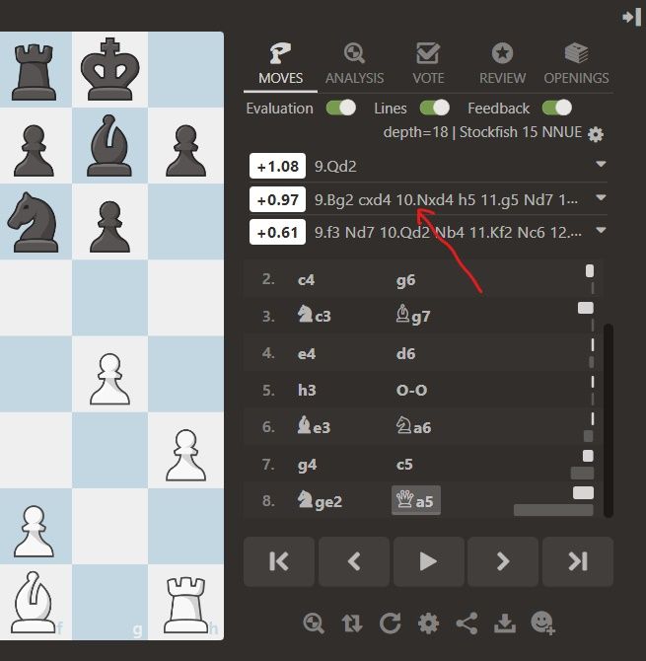
Task: Jump to white's move g4
Action: (x=307, y=465)
